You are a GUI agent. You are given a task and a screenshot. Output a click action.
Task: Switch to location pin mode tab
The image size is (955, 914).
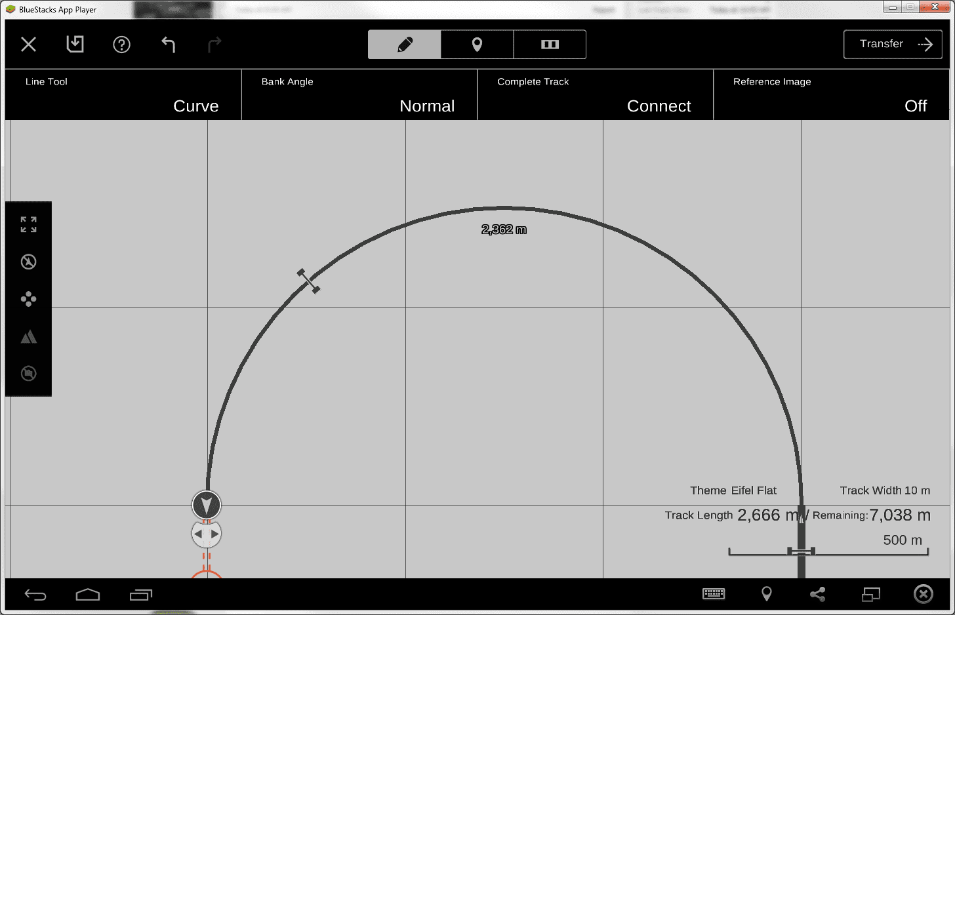click(477, 45)
